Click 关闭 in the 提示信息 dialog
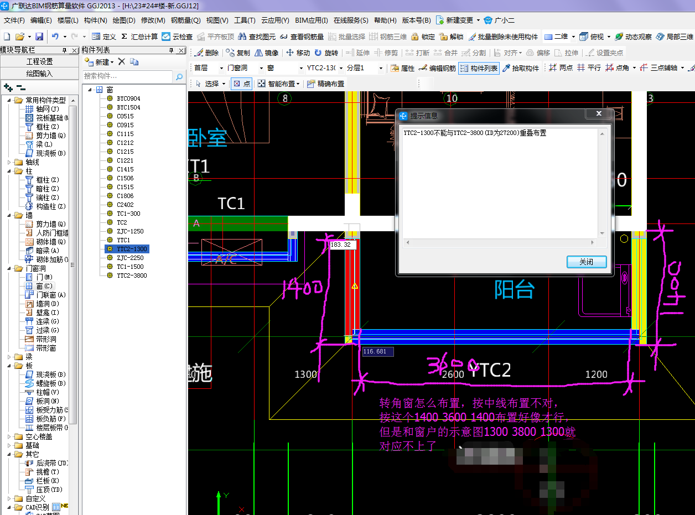695x515 pixels. click(587, 262)
